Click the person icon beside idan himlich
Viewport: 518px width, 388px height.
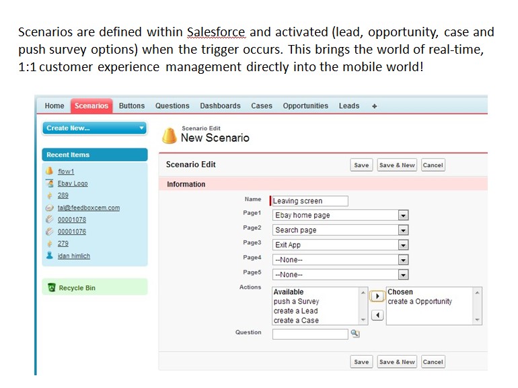point(50,256)
